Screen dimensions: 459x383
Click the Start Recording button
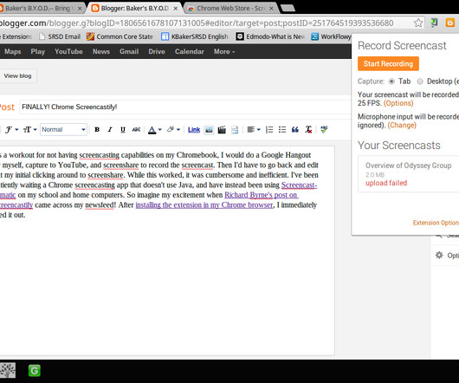click(x=388, y=63)
